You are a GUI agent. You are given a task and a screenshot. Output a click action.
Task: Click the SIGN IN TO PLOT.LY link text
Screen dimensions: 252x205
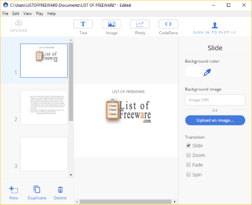click(214, 32)
